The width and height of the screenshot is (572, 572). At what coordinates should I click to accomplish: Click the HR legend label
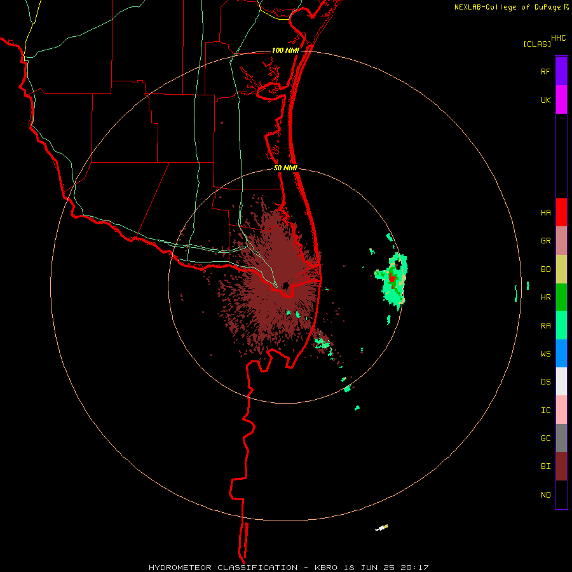[x=545, y=297]
